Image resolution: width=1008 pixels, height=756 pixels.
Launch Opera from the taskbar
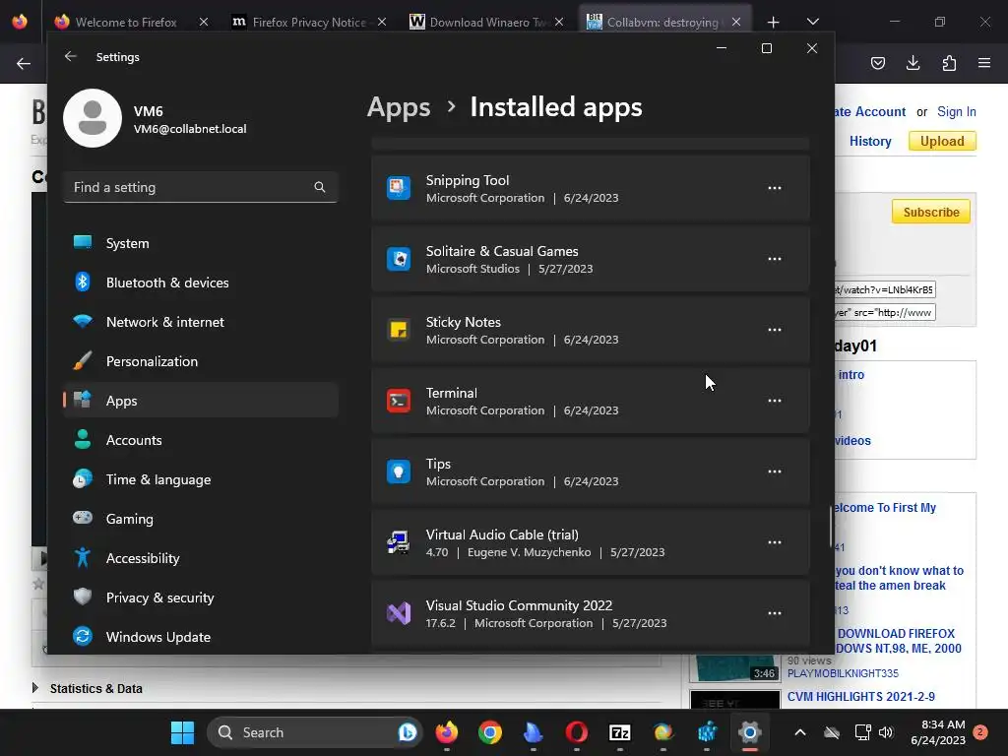pyautogui.click(x=577, y=732)
